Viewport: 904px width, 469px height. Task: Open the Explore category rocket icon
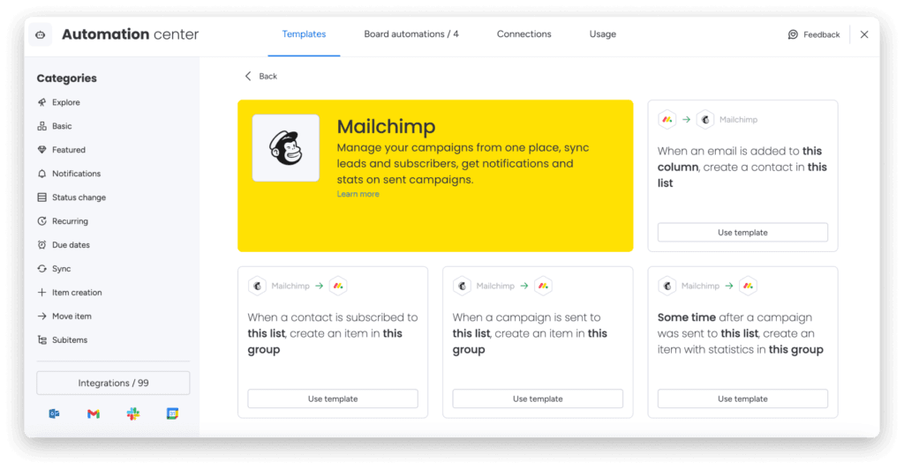point(42,102)
